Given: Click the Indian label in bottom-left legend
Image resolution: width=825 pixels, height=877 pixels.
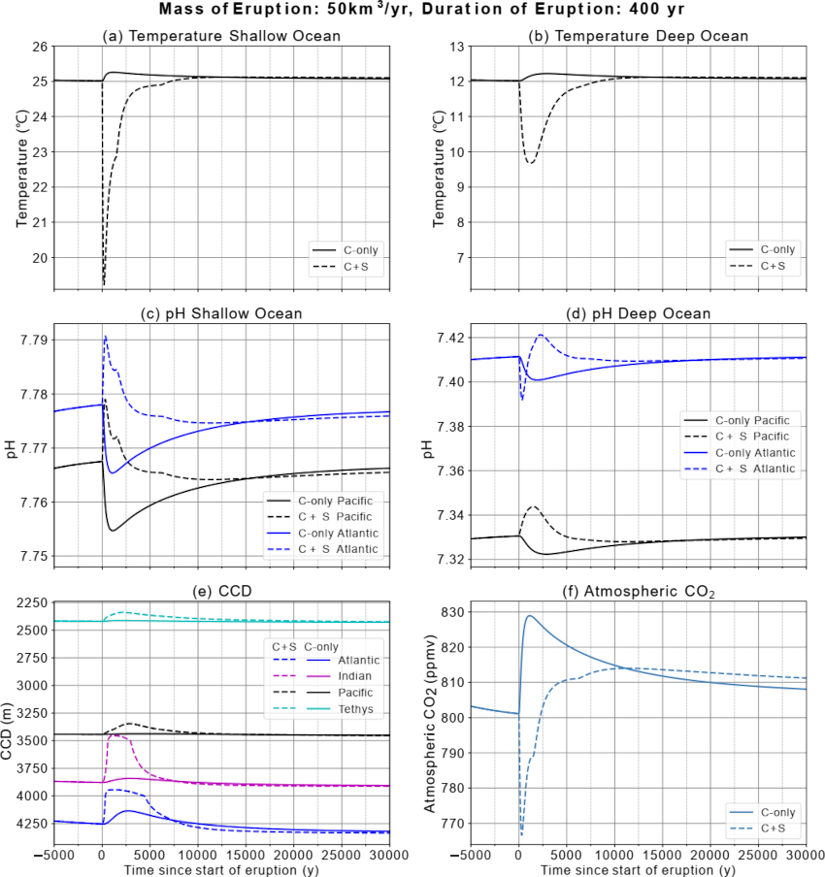Looking at the screenshot, I should point(354,677).
